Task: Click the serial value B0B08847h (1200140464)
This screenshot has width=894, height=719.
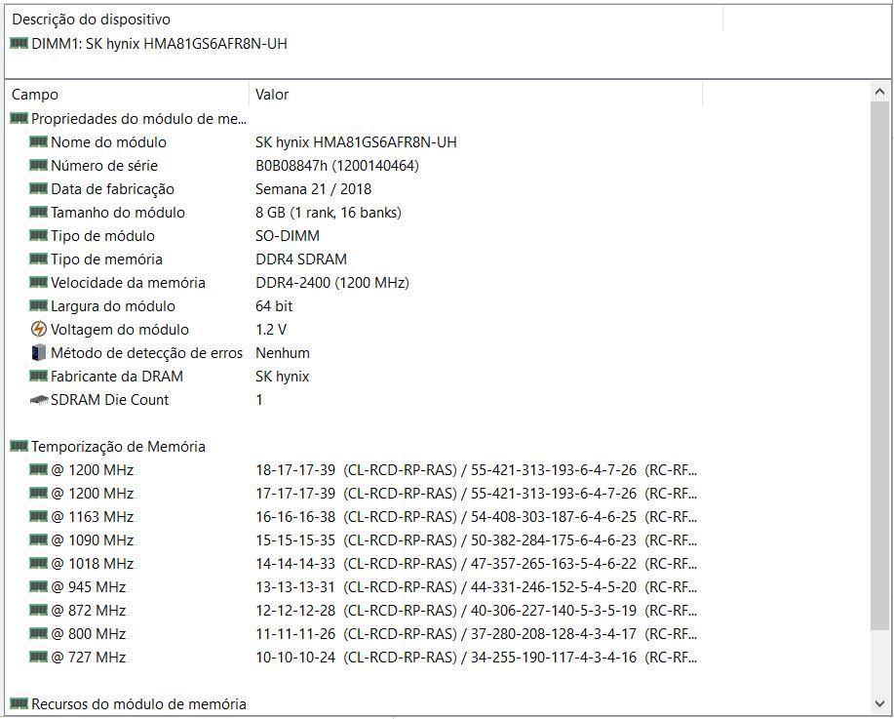Action: (x=337, y=166)
